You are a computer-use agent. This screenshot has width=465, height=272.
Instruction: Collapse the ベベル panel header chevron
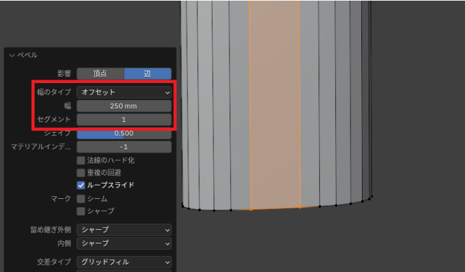tap(12, 55)
